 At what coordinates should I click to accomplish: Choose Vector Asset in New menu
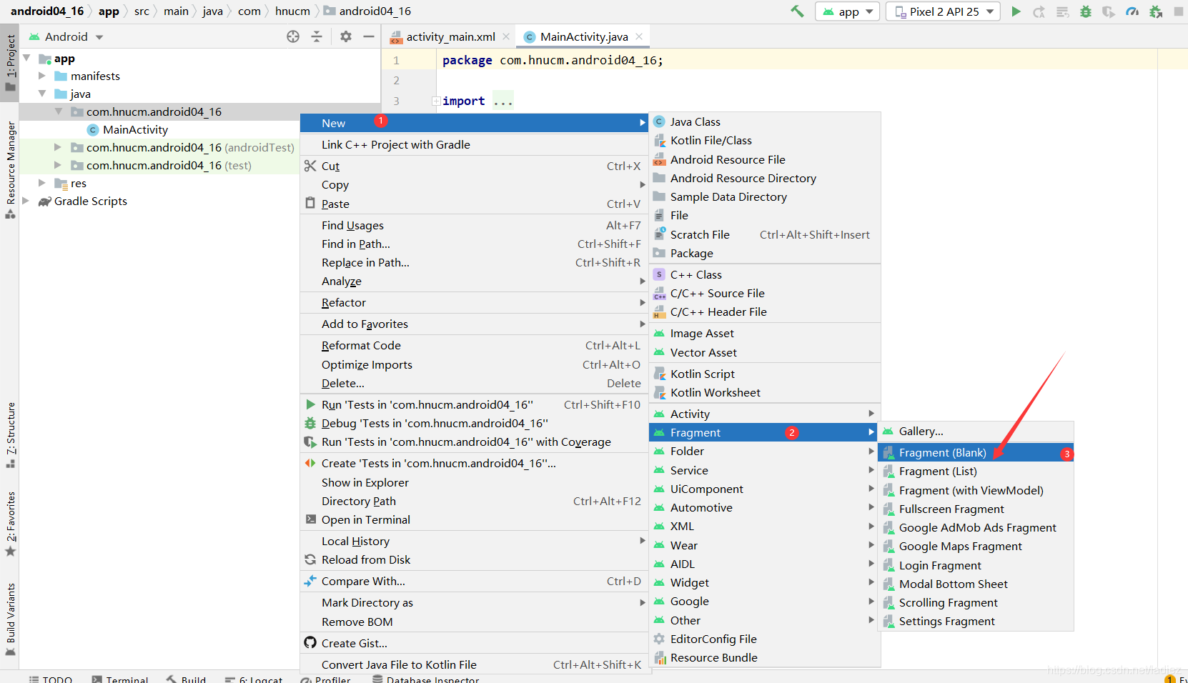pos(765,352)
